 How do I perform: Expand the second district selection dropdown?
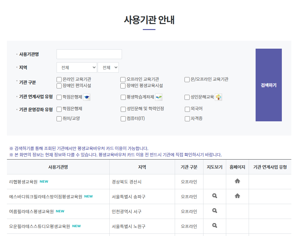pyautogui.click(x=108, y=67)
